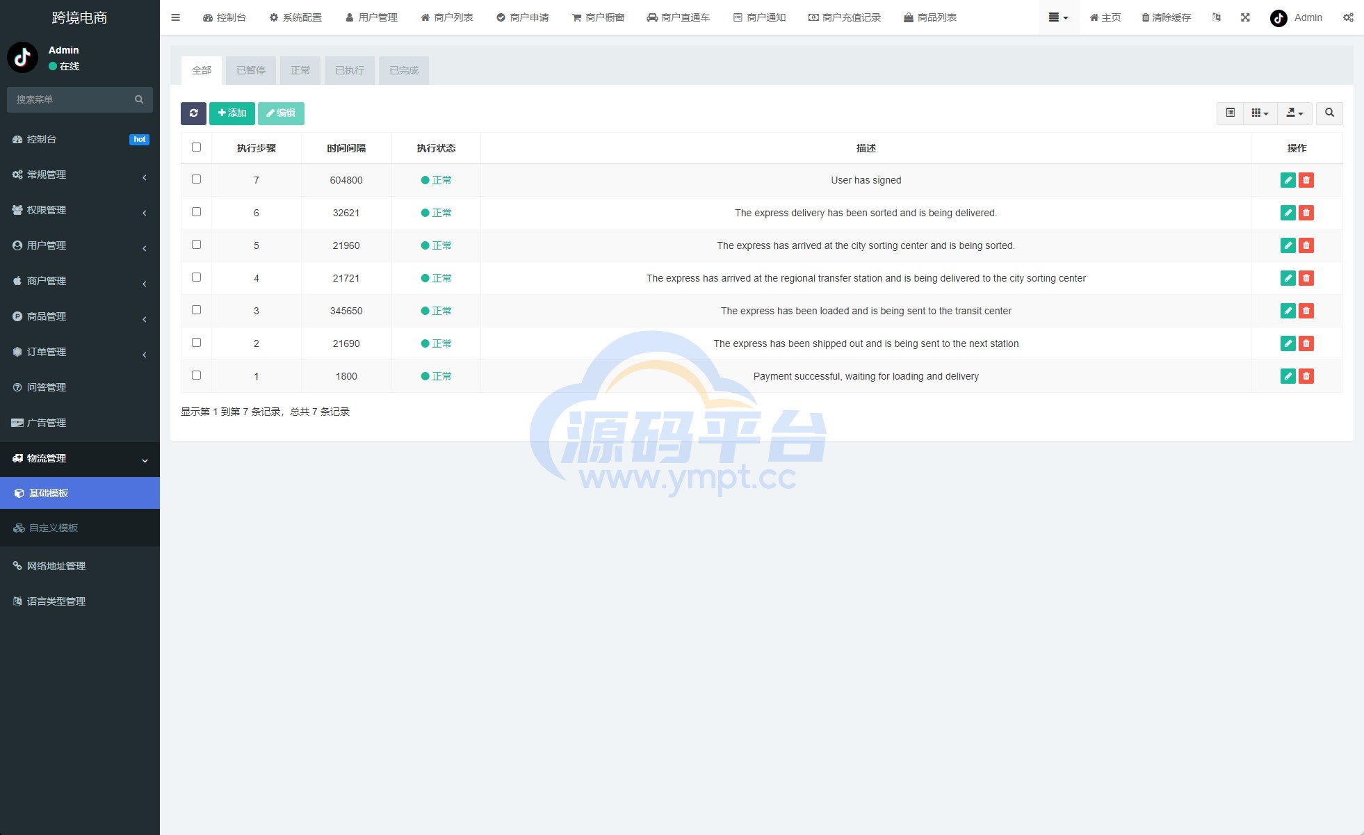The image size is (1364, 835).
Task: Edit the row 'User has signed'
Action: click(1288, 180)
